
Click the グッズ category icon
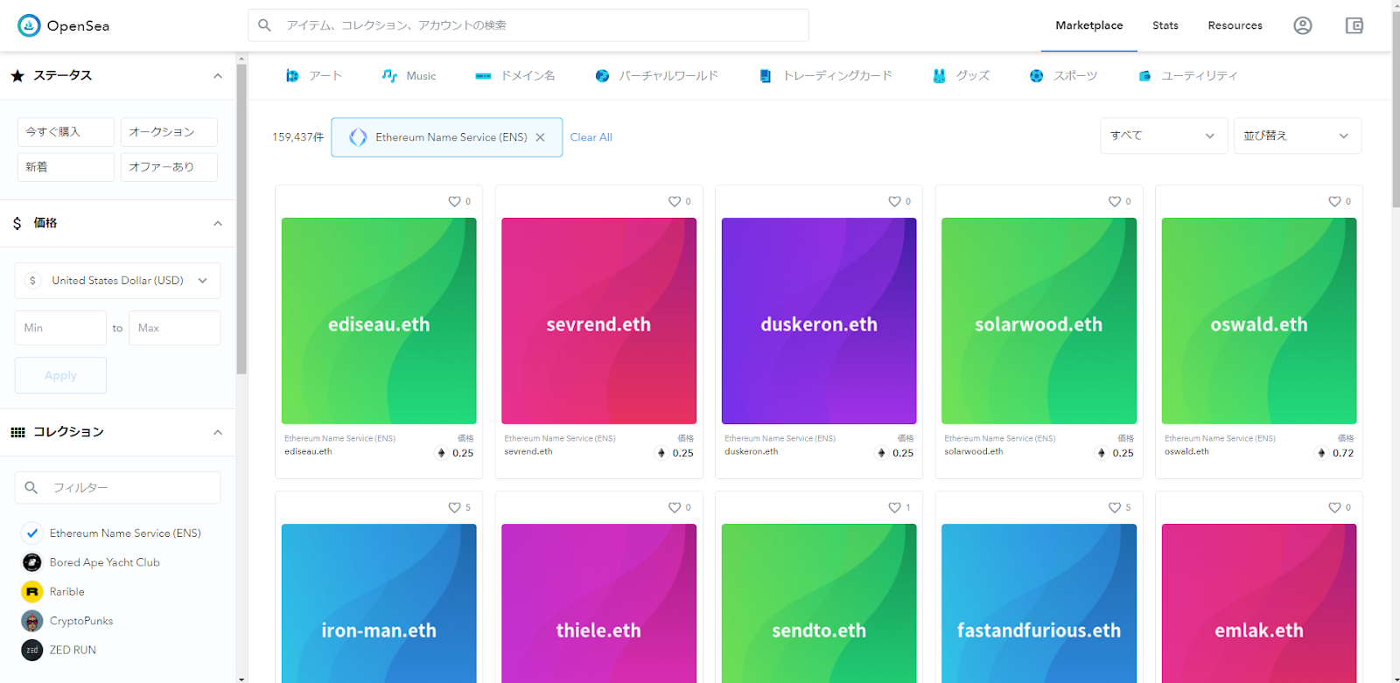(x=939, y=76)
